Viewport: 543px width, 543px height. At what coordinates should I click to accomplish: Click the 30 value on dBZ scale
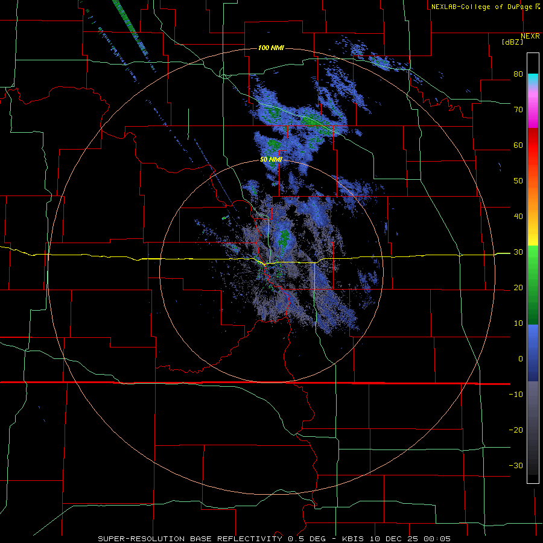[x=518, y=252]
